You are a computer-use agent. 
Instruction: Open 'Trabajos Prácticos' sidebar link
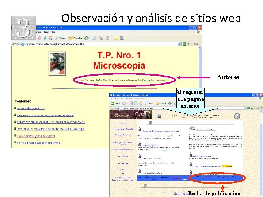pos(123,135)
